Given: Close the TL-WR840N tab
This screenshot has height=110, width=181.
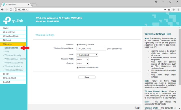Looking at the screenshot, I should coord(29,5).
